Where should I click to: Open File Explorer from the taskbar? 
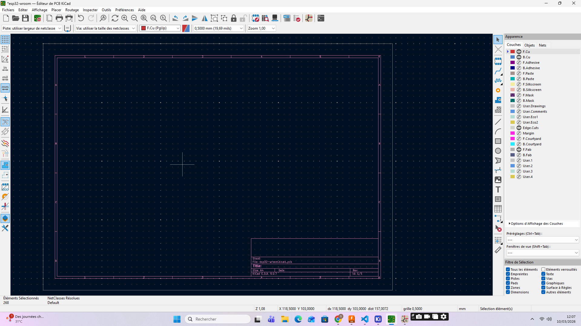[x=285, y=319]
